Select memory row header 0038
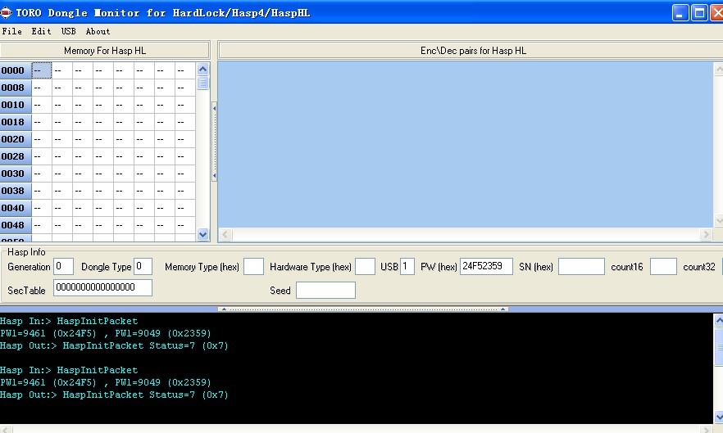Viewport: 723px width, 433px height. (16, 191)
